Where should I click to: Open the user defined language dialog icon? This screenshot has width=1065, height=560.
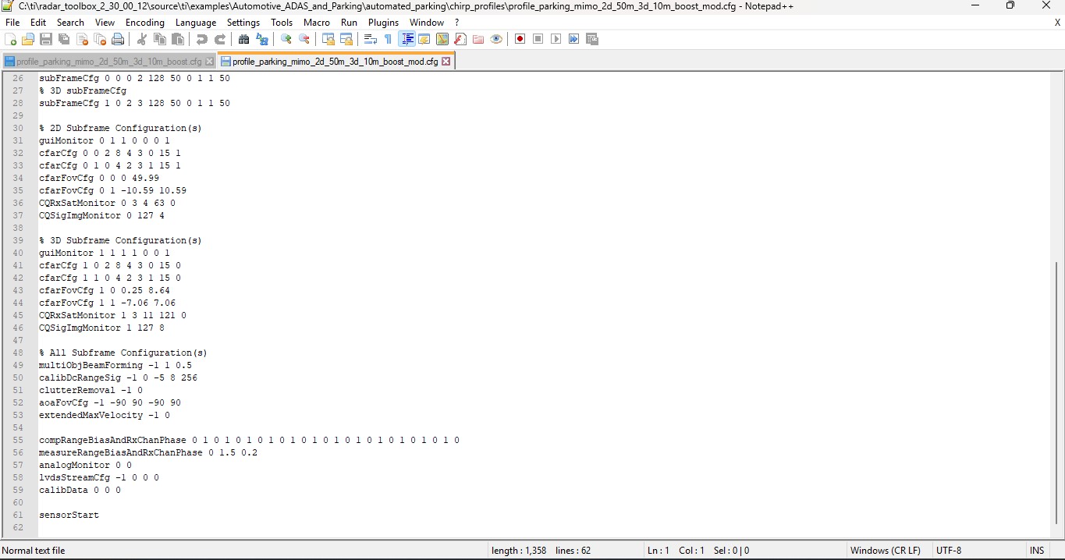tap(424, 39)
